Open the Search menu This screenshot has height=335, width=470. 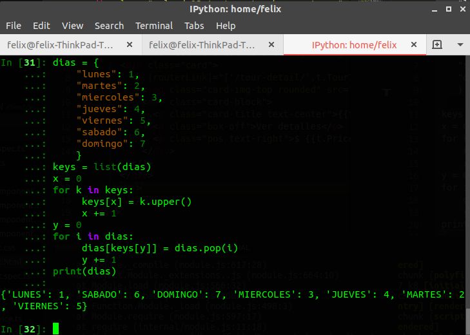click(x=109, y=26)
